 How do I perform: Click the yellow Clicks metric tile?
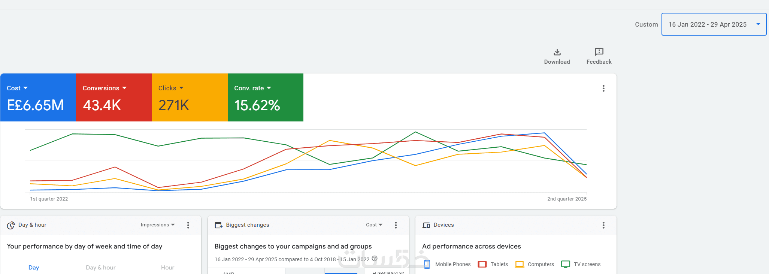(x=190, y=97)
